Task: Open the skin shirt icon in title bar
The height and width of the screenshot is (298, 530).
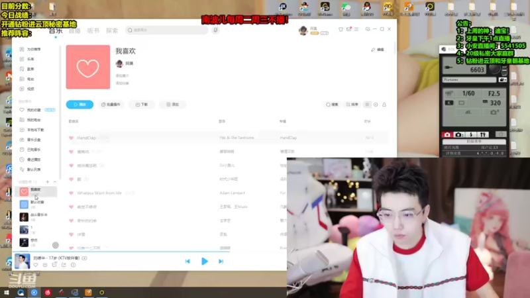Action: pos(341,29)
